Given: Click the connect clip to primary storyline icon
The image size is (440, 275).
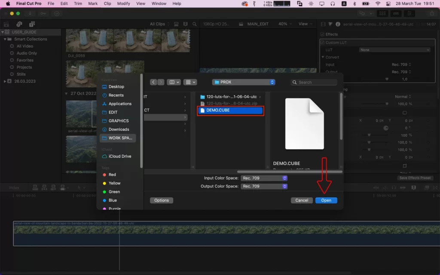Looking at the screenshot, I should click(x=35, y=187).
